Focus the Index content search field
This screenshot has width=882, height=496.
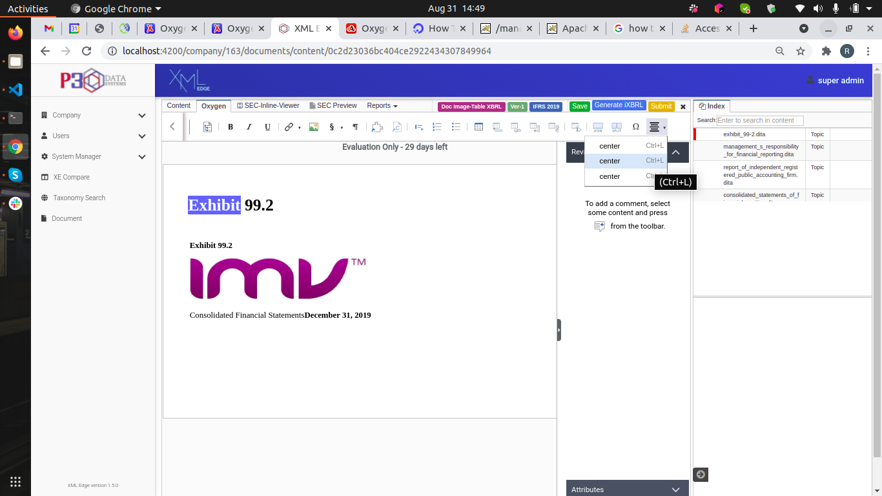click(760, 120)
